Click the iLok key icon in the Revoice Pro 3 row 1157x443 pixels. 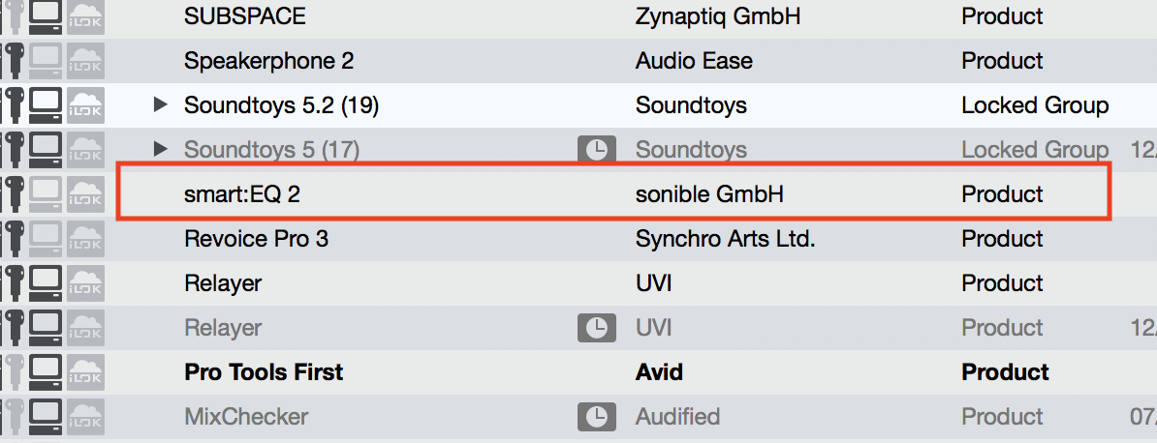click(13, 239)
